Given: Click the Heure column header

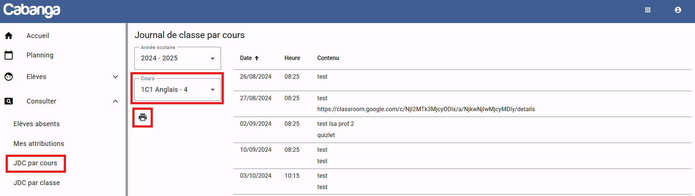Looking at the screenshot, I should 292,58.
